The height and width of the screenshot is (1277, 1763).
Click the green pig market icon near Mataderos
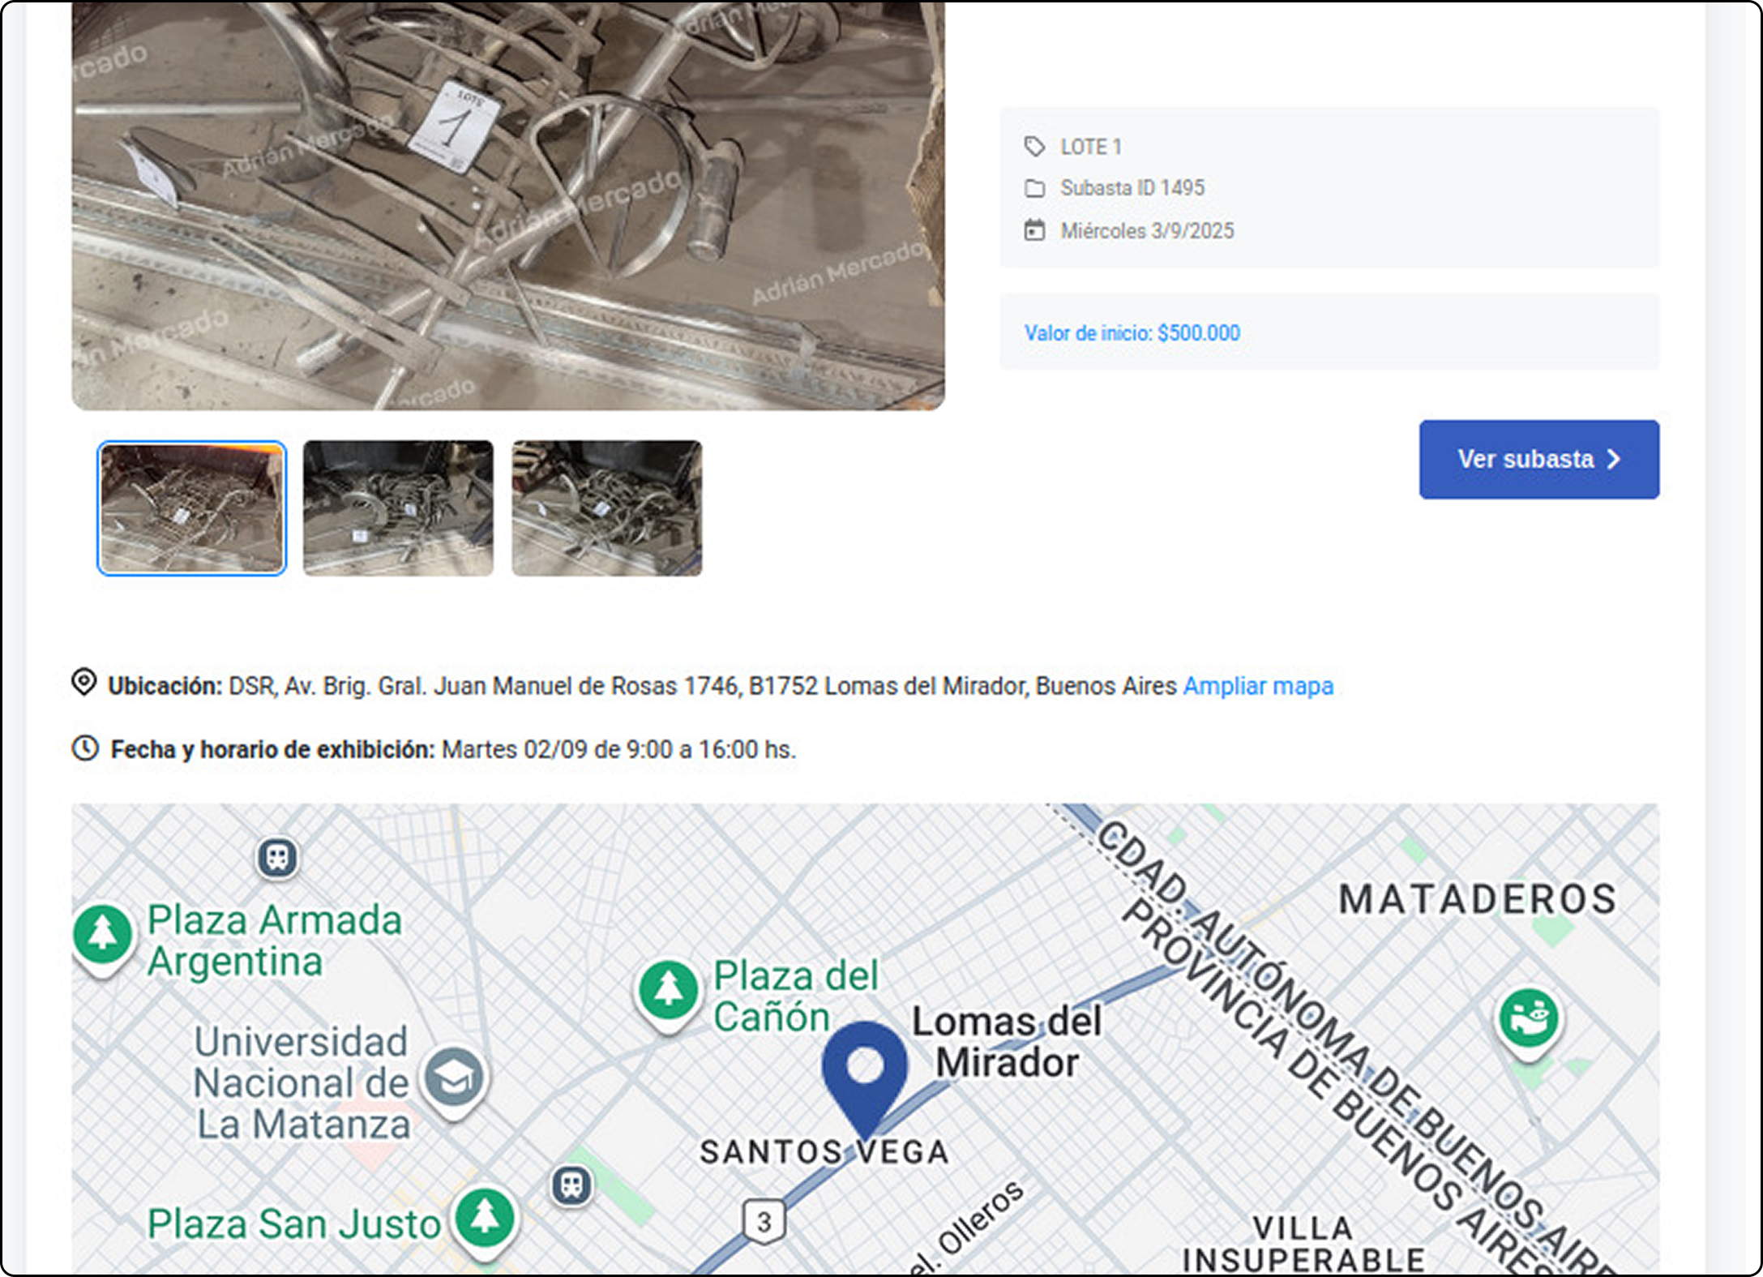pyautogui.click(x=1528, y=1018)
